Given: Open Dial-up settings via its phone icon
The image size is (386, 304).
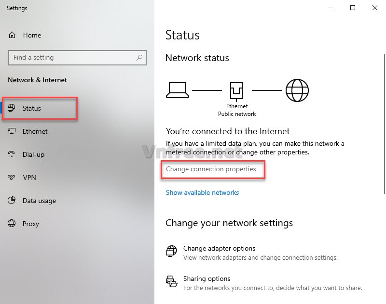Looking at the screenshot, I should point(12,154).
